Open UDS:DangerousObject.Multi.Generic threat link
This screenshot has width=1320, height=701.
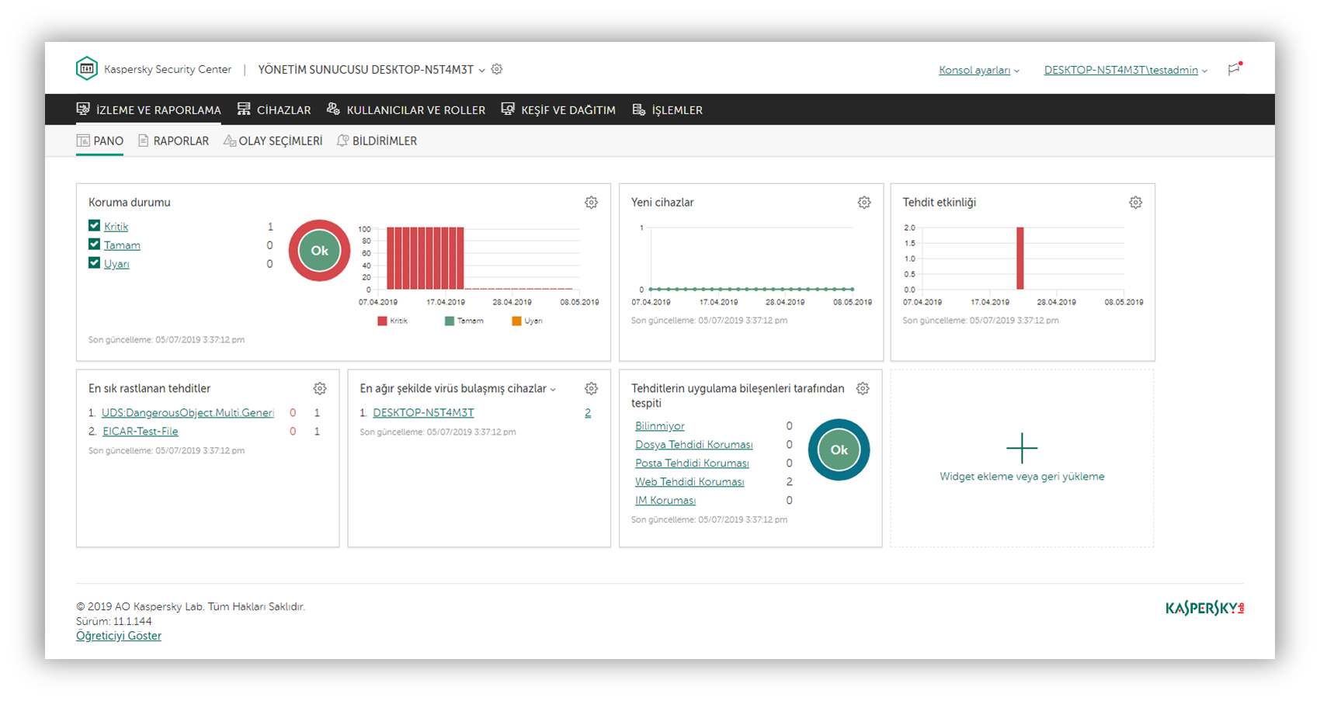pos(188,413)
